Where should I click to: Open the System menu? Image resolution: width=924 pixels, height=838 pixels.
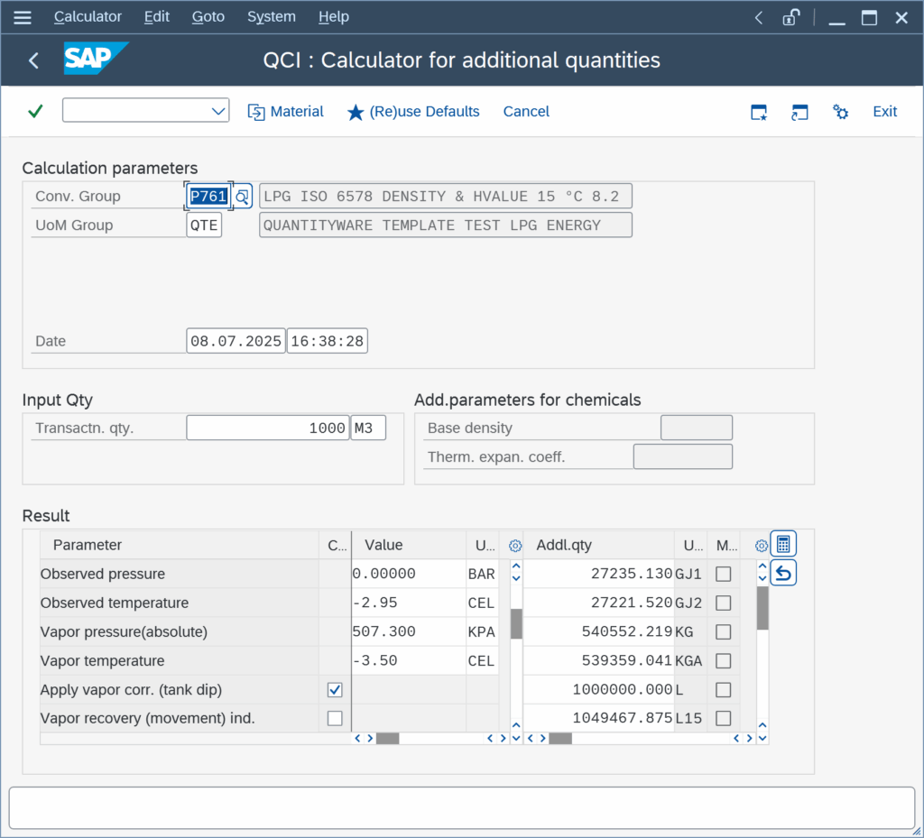click(x=271, y=16)
